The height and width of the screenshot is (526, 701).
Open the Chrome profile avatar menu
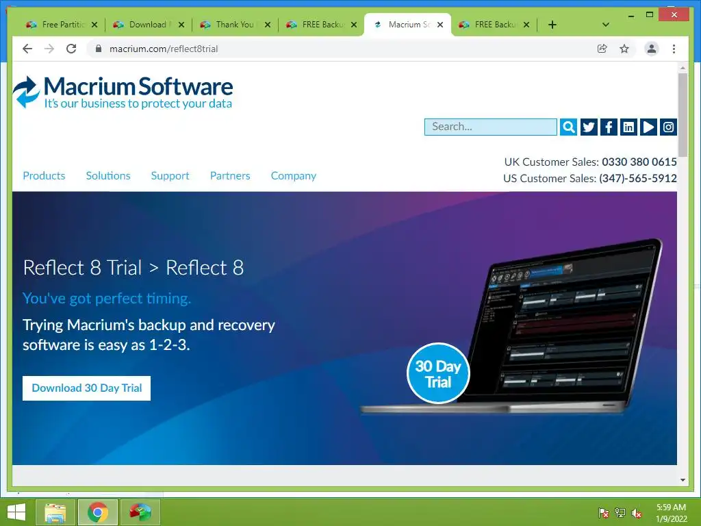pos(652,49)
